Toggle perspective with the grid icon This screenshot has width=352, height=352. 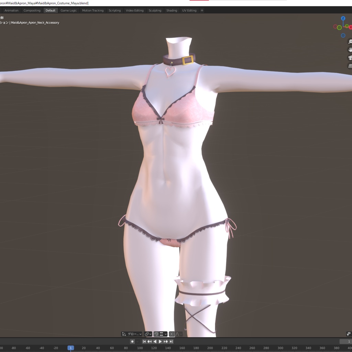coord(350,65)
